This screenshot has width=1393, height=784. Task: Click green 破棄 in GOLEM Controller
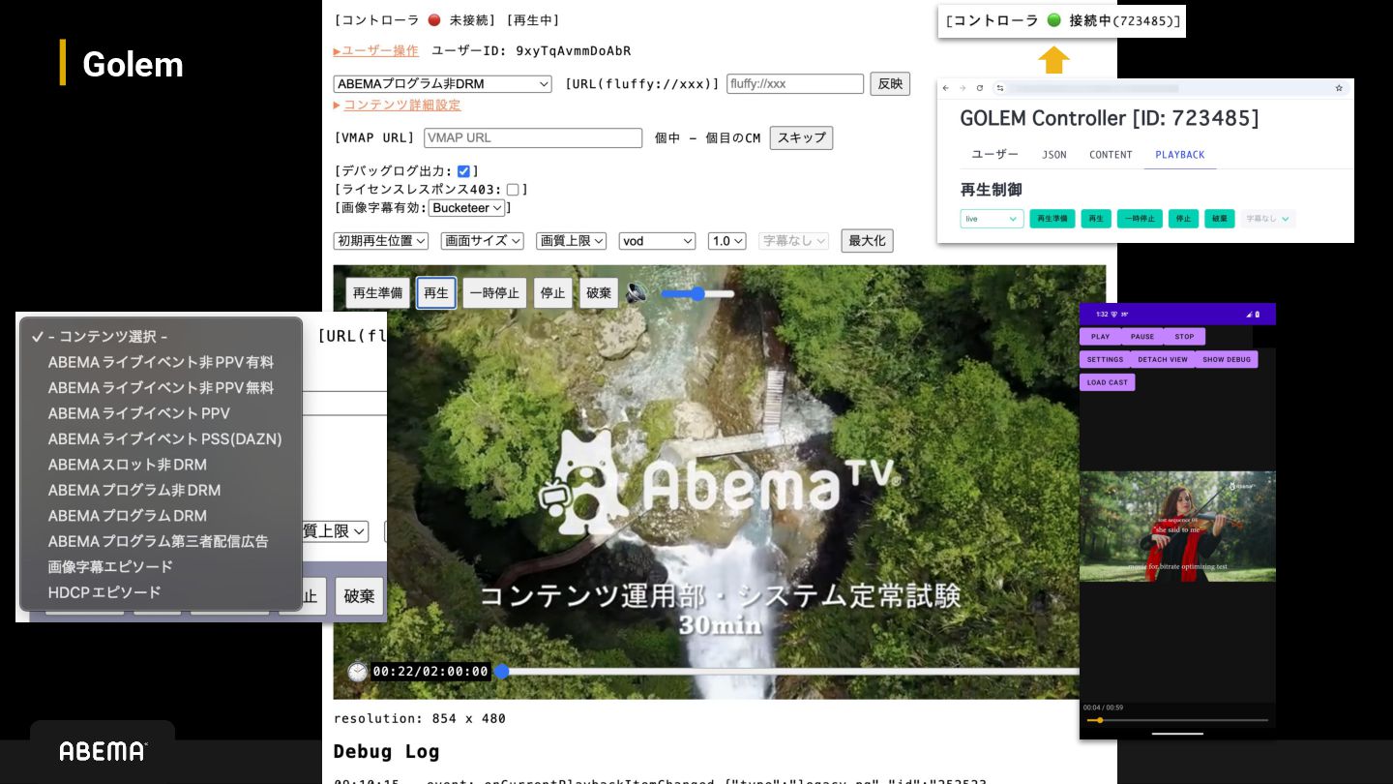tap(1220, 219)
